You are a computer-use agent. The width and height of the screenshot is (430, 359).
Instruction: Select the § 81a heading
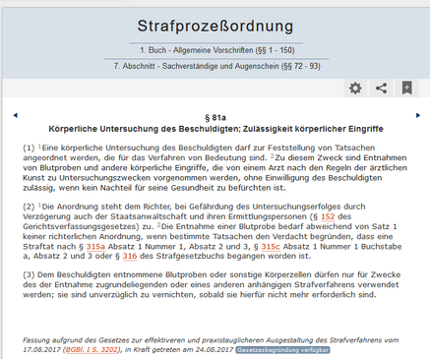215,118
